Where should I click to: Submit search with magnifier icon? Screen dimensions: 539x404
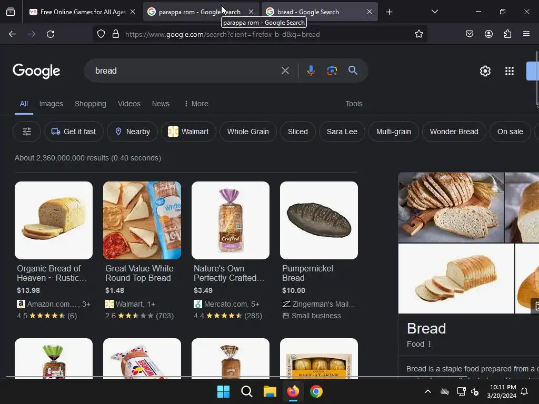[x=353, y=71]
